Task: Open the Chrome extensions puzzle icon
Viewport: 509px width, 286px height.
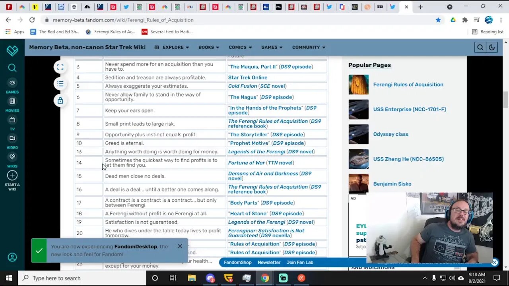Action: point(465,20)
